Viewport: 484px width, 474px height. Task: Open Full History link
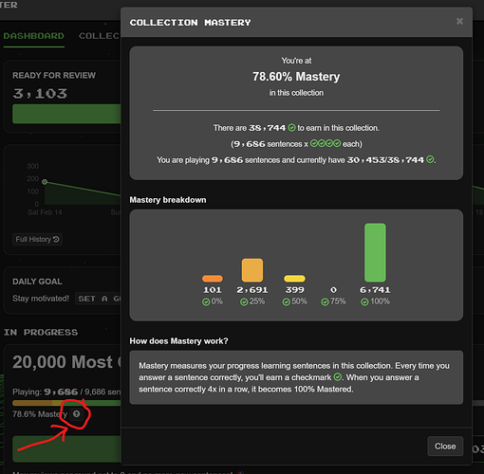click(x=37, y=239)
